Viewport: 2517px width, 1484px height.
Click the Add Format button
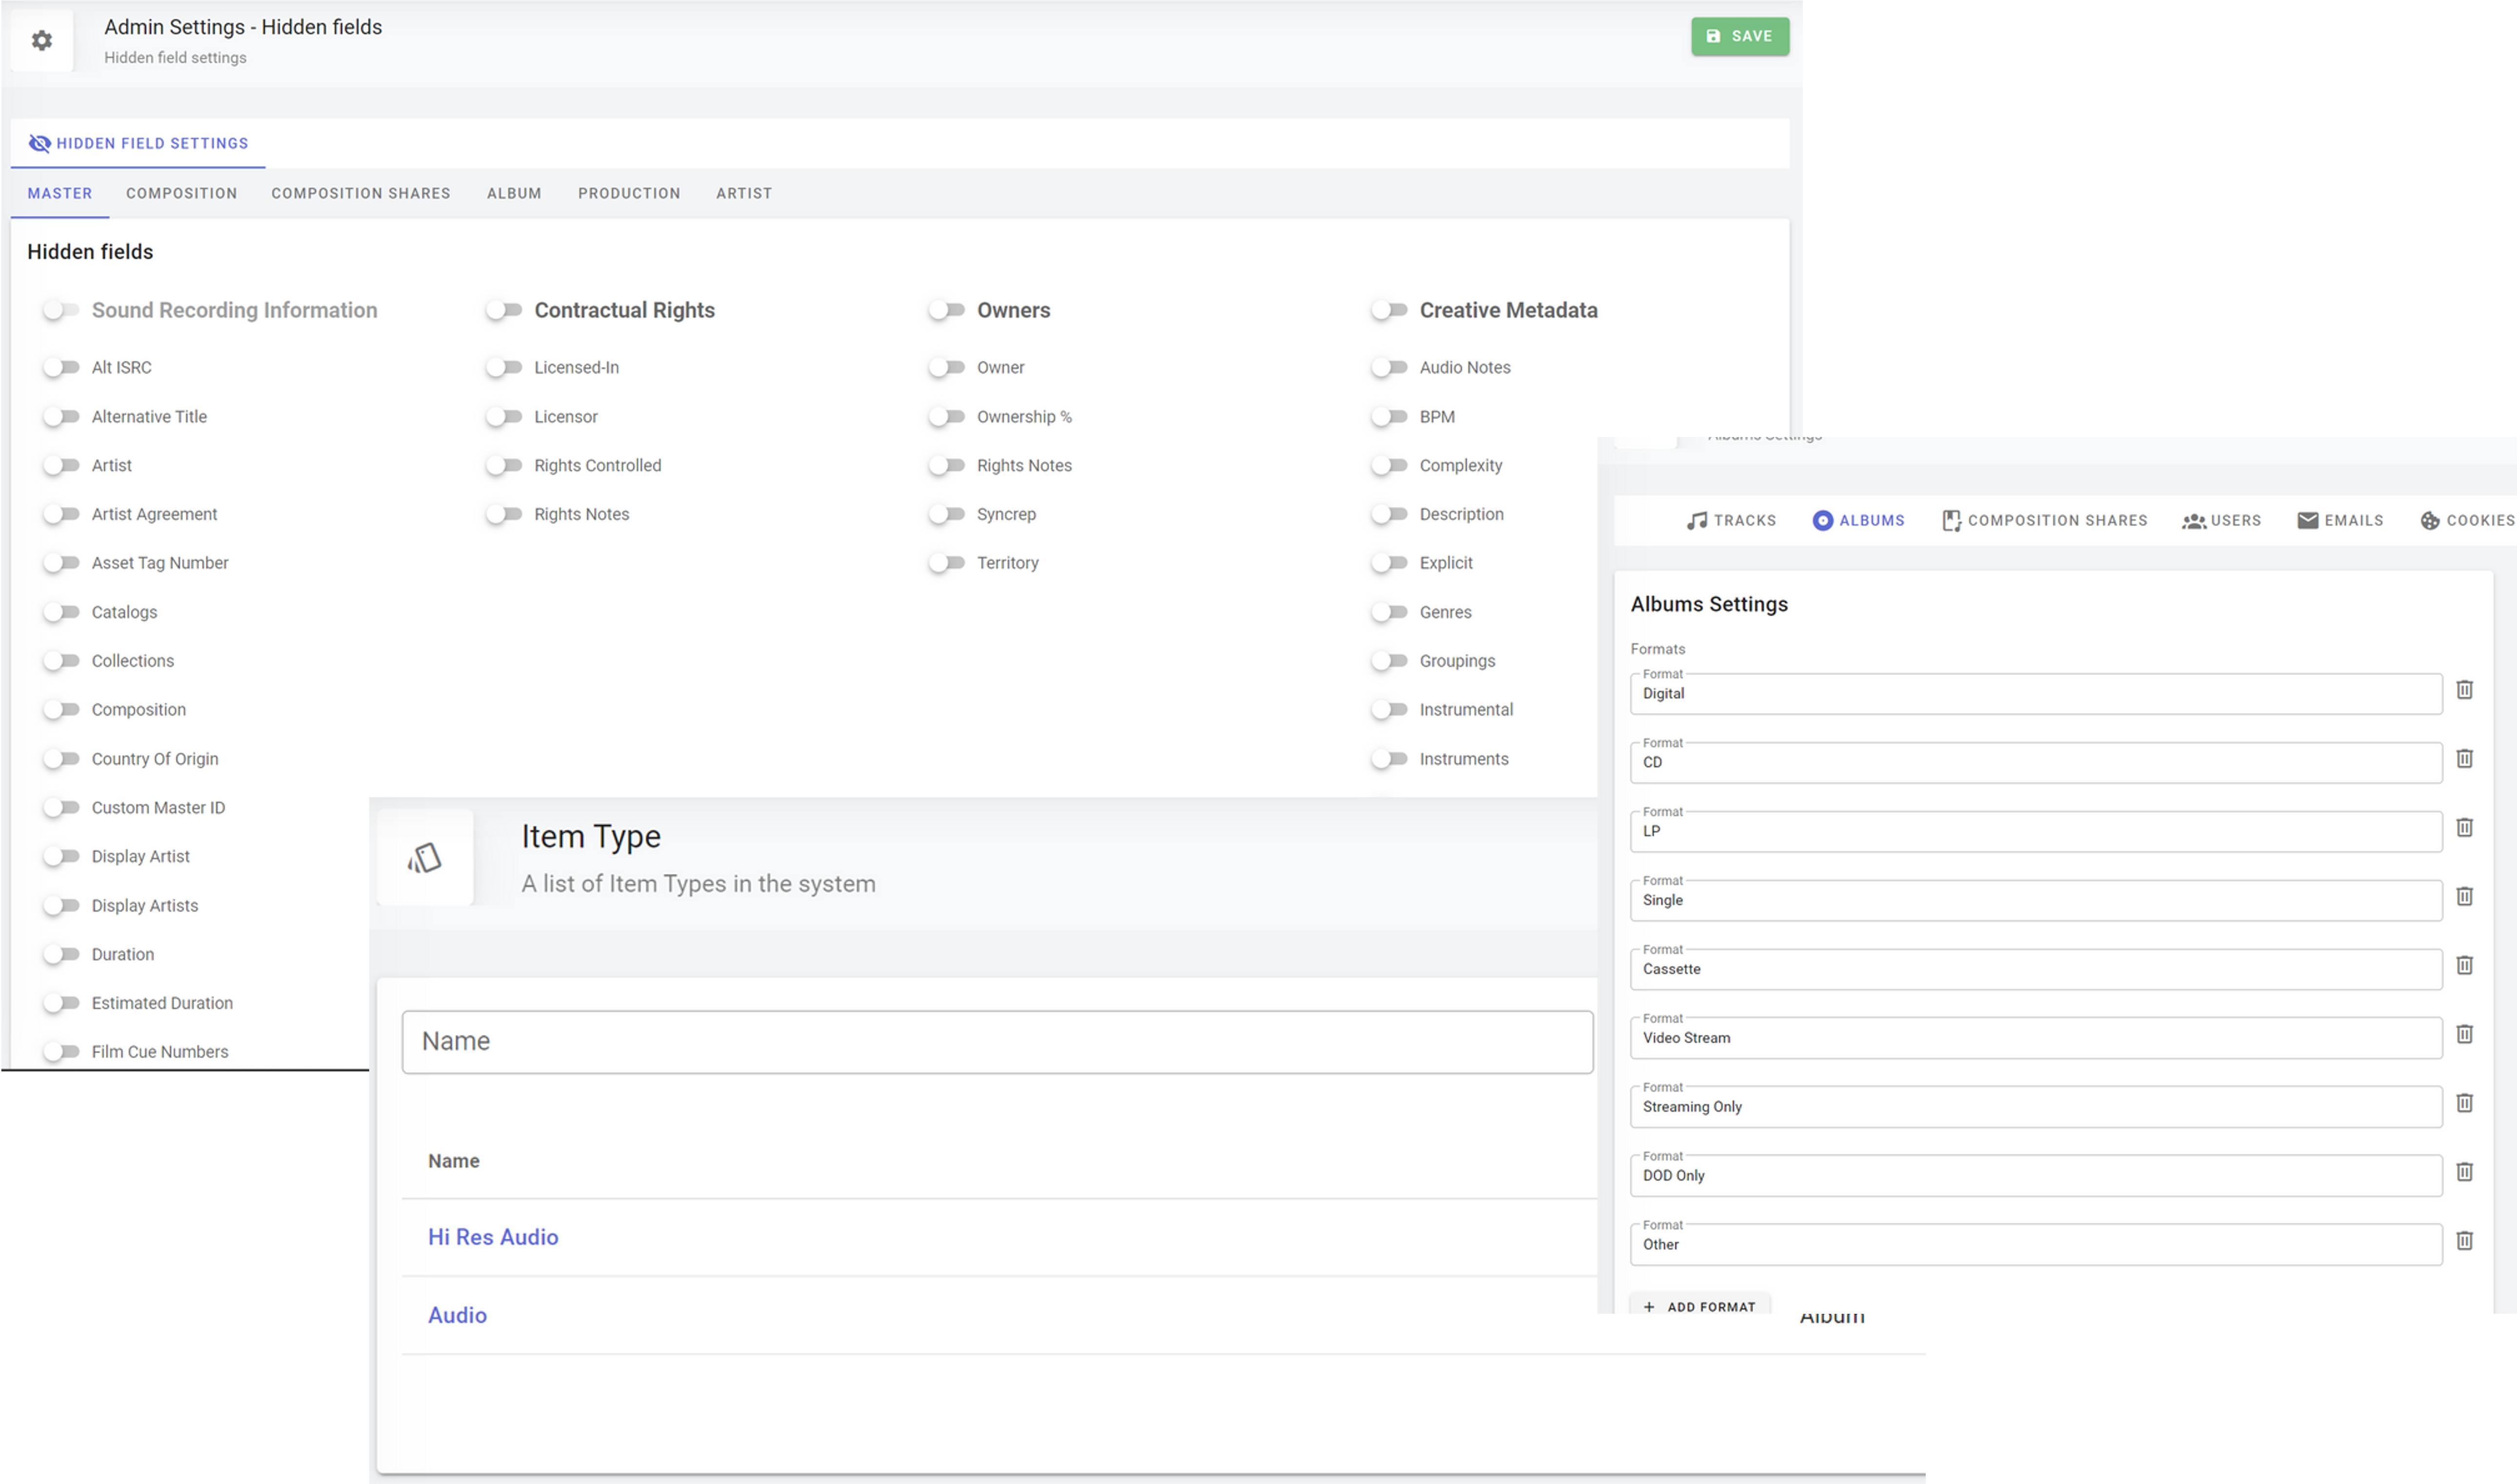tap(1699, 1306)
